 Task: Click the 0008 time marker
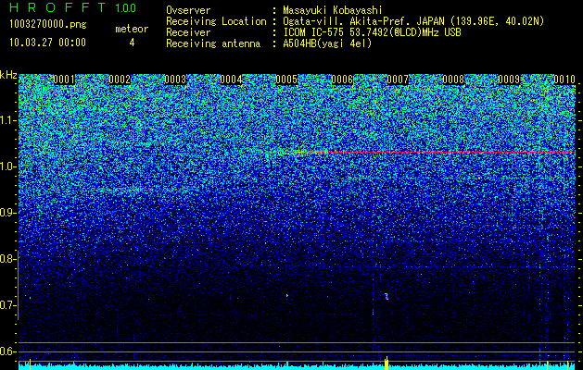[x=453, y=80]
